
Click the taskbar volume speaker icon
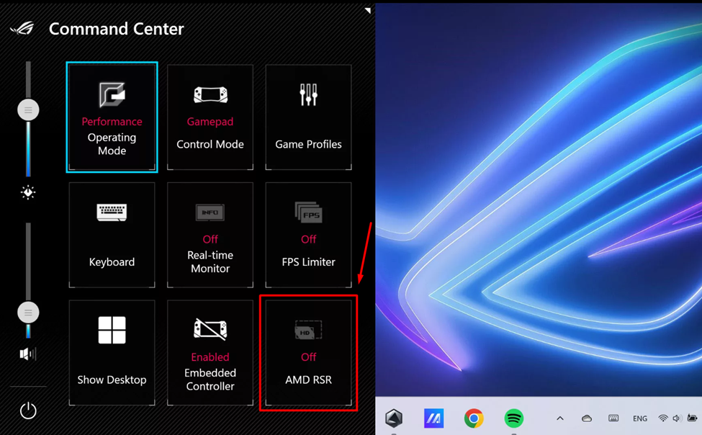(677, 418)
